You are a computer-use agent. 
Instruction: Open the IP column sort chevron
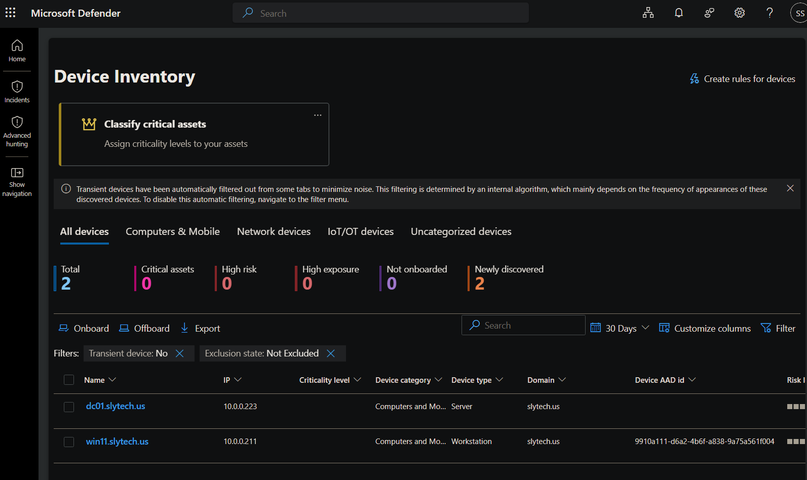(x=238, y=380)
